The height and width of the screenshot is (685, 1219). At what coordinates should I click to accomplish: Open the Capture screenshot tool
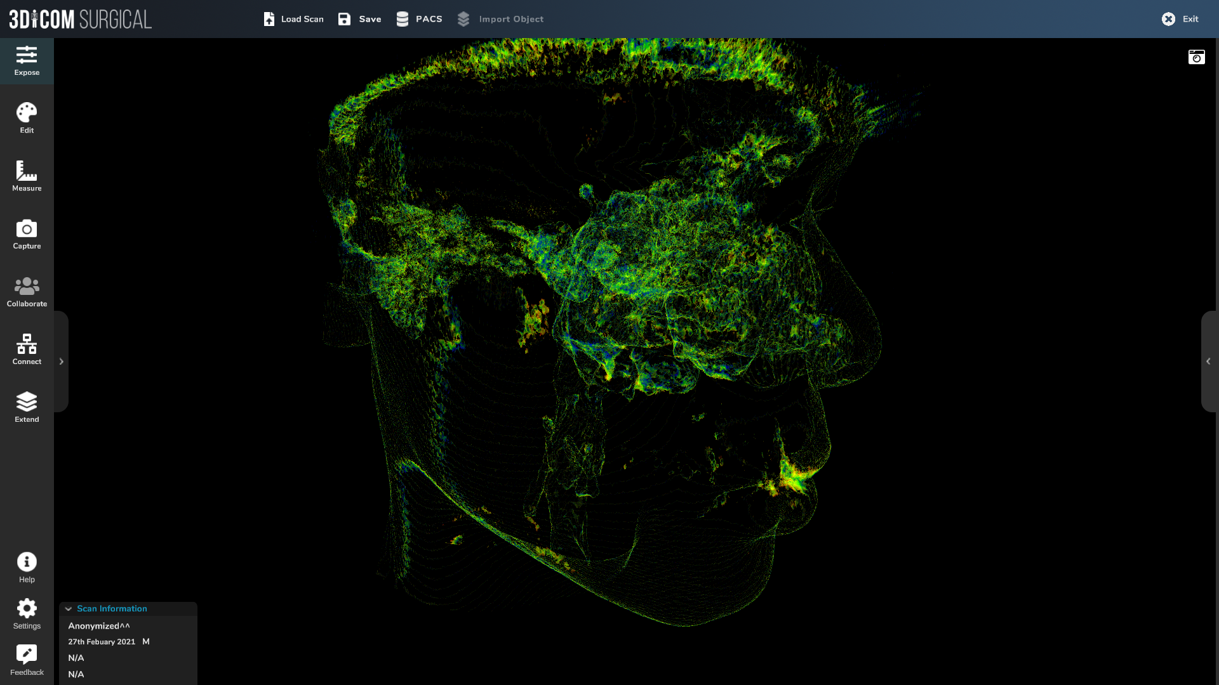click(x=27, y=234)
